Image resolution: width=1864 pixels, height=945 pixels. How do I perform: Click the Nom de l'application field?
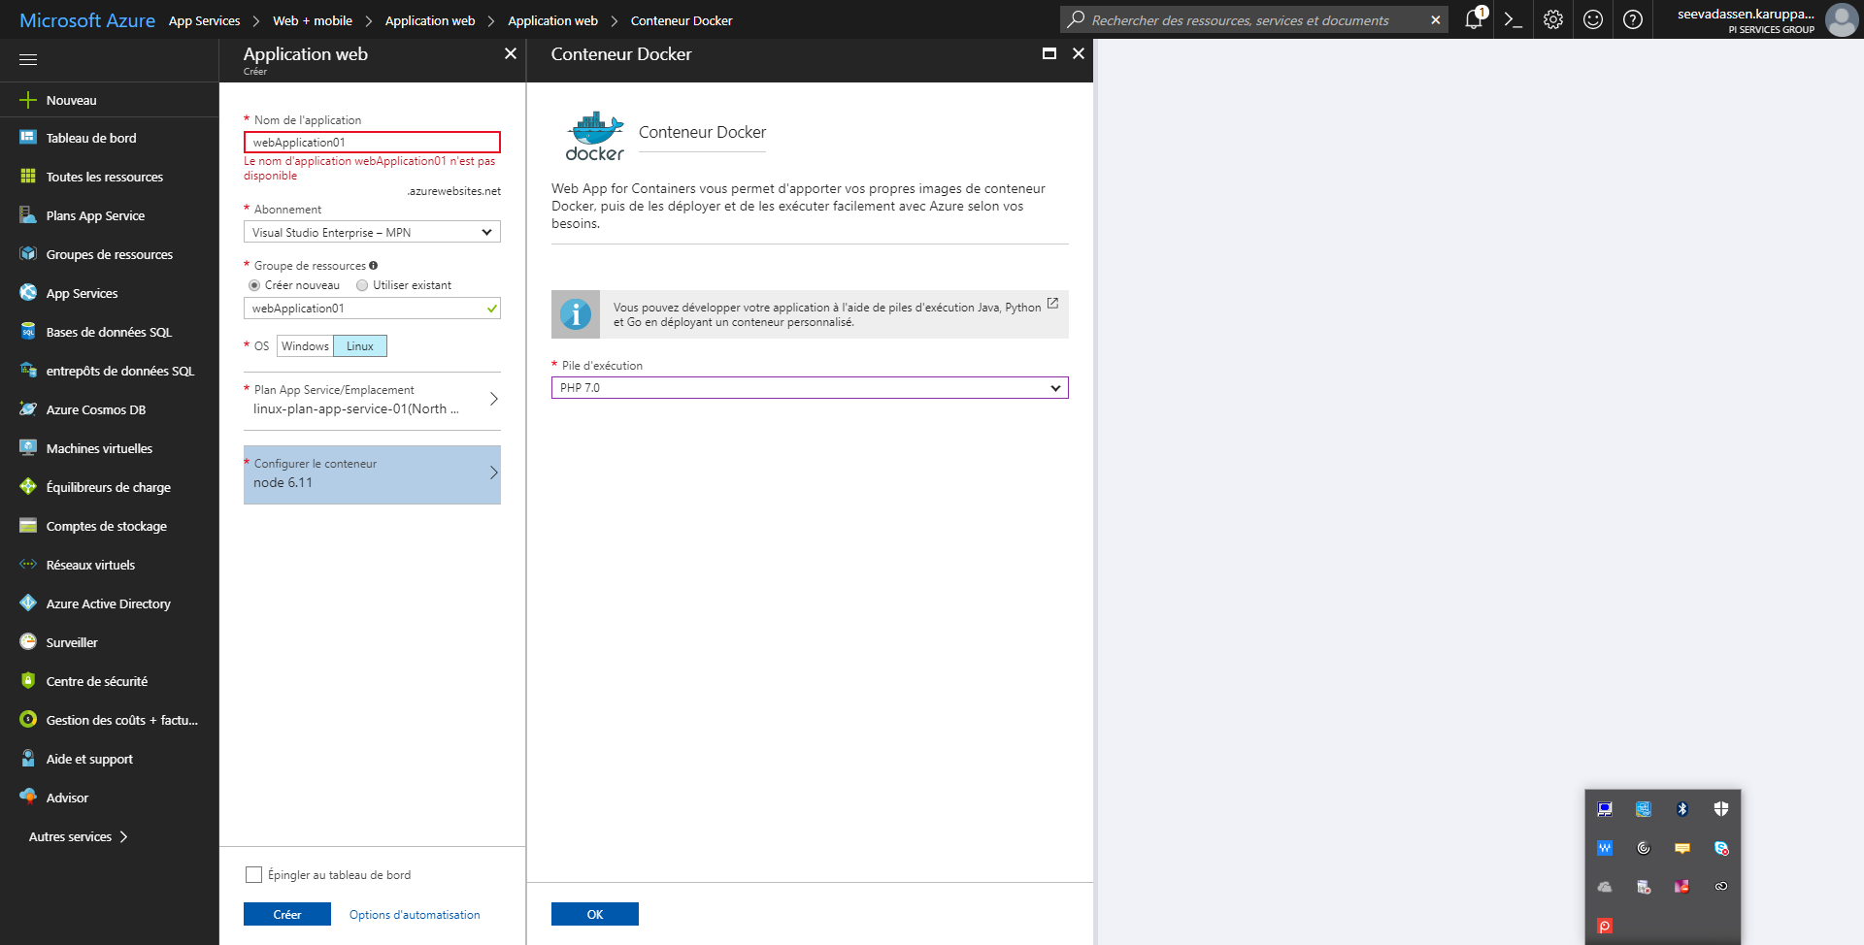pos(372,143)
